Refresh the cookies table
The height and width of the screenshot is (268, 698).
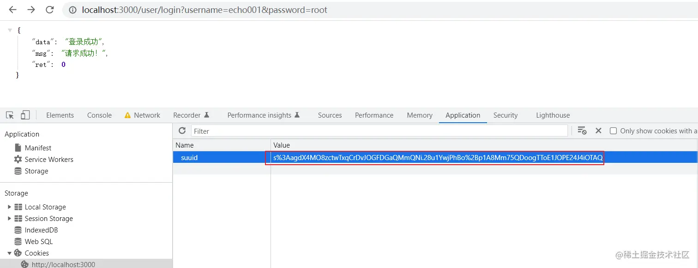click(x=182, y=131)
